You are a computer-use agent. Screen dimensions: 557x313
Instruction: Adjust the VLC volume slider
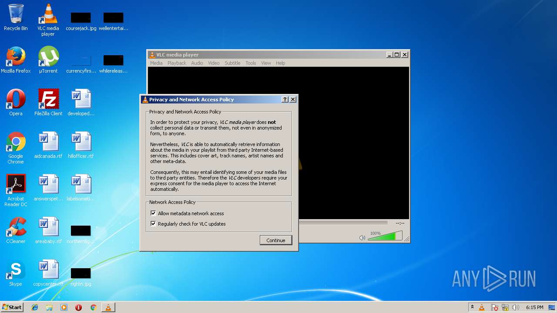coord(385,236)
